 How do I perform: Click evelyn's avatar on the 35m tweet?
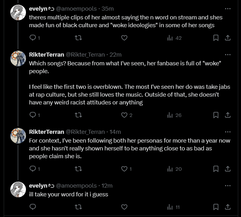click(18, 13)
